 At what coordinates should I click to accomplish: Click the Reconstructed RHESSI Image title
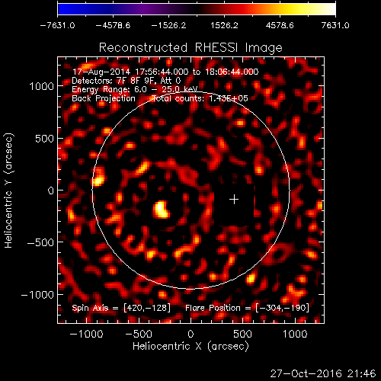tap(190, 47)
